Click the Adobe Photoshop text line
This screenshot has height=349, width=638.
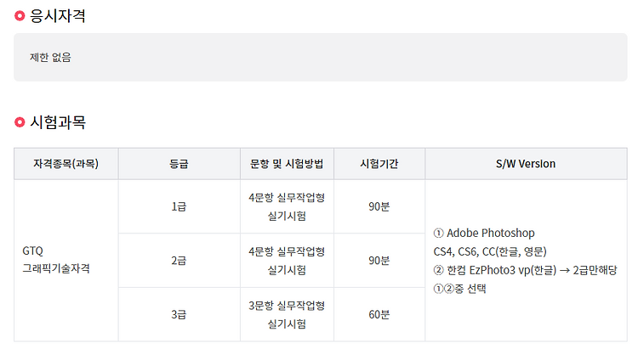pyautogui.click(x=484, y=234)
